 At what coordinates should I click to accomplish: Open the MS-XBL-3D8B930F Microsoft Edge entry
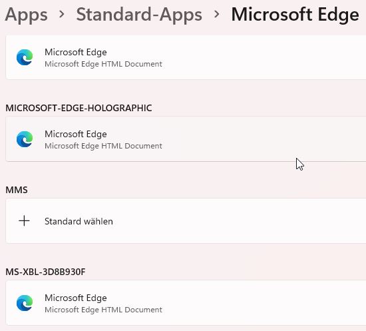[x=186, y=303]
